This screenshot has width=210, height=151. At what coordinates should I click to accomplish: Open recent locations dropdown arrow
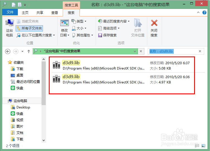point(22,51)
